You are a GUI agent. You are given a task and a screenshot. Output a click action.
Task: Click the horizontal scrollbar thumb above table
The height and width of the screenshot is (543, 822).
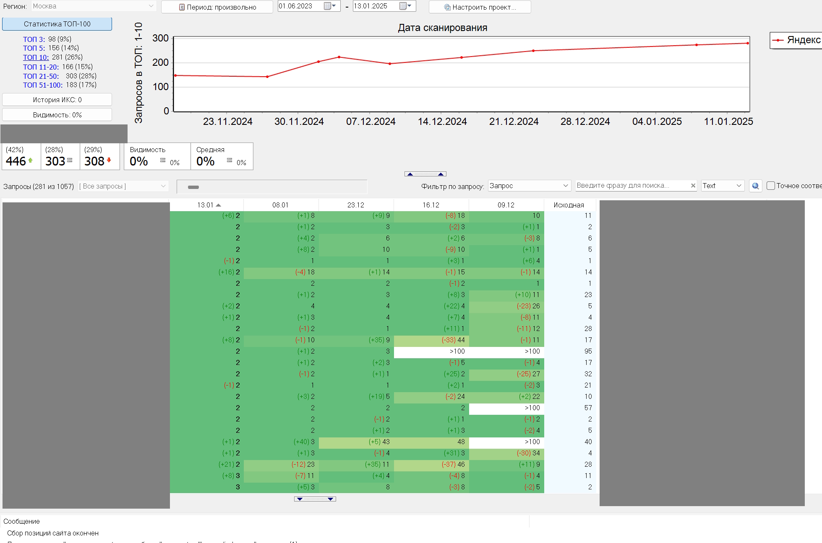pyautogui.click(x=193, y=187)
